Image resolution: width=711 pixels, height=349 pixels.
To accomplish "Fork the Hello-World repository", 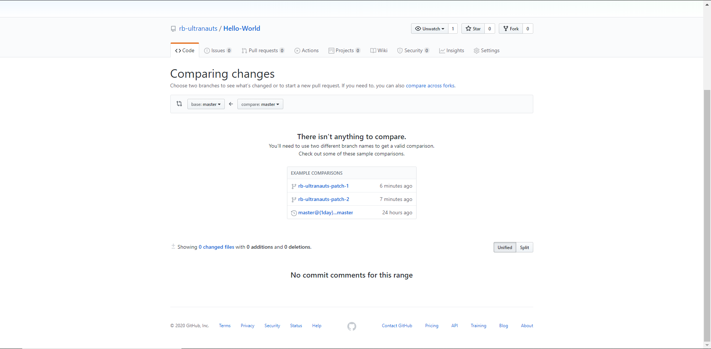I will [x=511, y=28].
